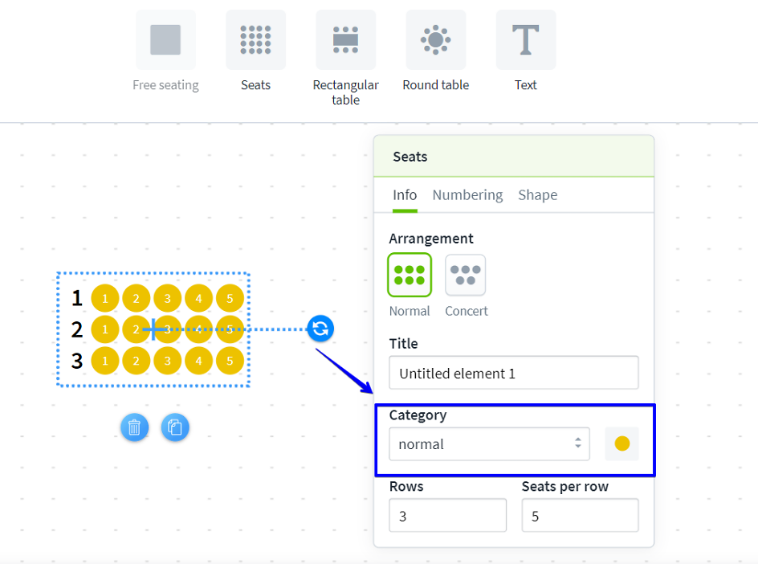Select the Normal arrangement option
Screen dimensions: 758x564
point(410,276)
